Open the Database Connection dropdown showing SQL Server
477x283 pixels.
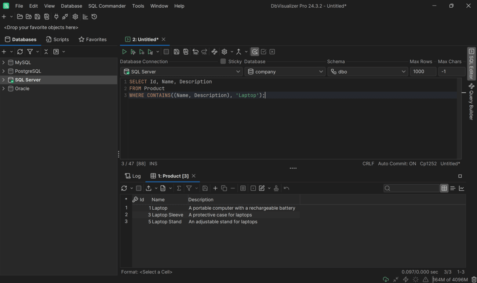[x=181, y=71]
